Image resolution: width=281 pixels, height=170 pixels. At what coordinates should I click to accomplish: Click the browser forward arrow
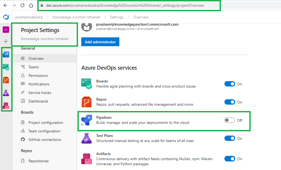click(14, 5)
